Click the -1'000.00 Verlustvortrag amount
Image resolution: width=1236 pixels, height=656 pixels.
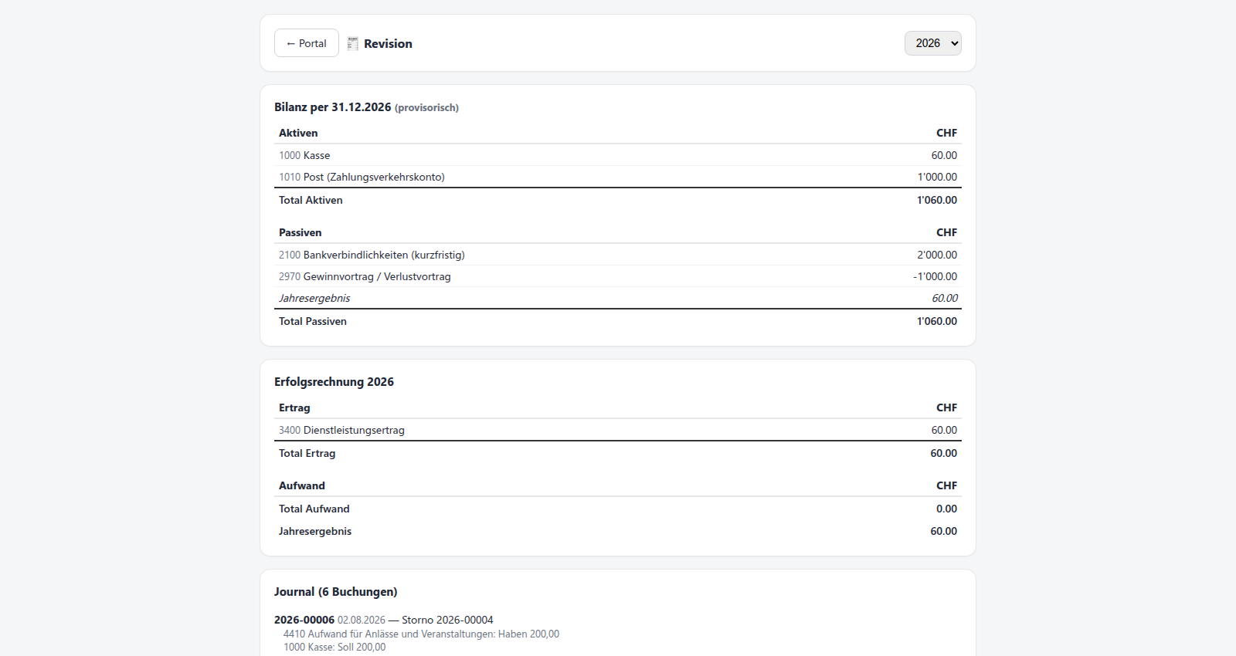pyautogui.click(x=935, y=276)
